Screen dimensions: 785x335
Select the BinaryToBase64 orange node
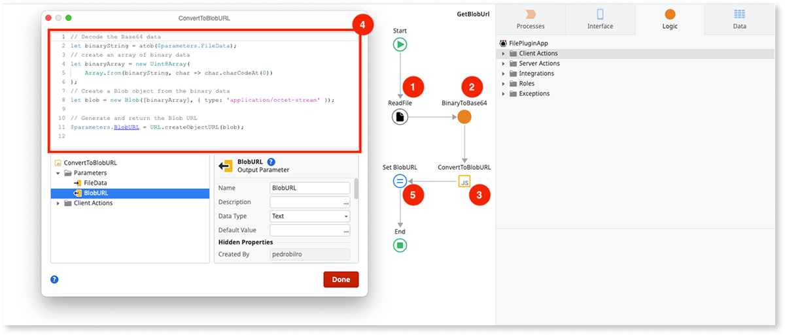pyautogui.click(x=464, y=117)
